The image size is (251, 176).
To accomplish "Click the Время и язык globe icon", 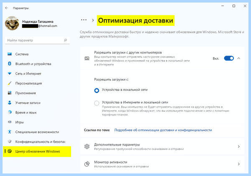I will point(10,112).
